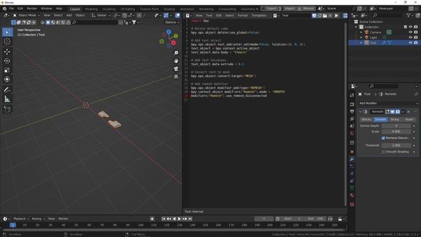The width and height of the screenshot is (421, 237).
Task: Open the Physics properties tab icon
Action: pos(352,173)
